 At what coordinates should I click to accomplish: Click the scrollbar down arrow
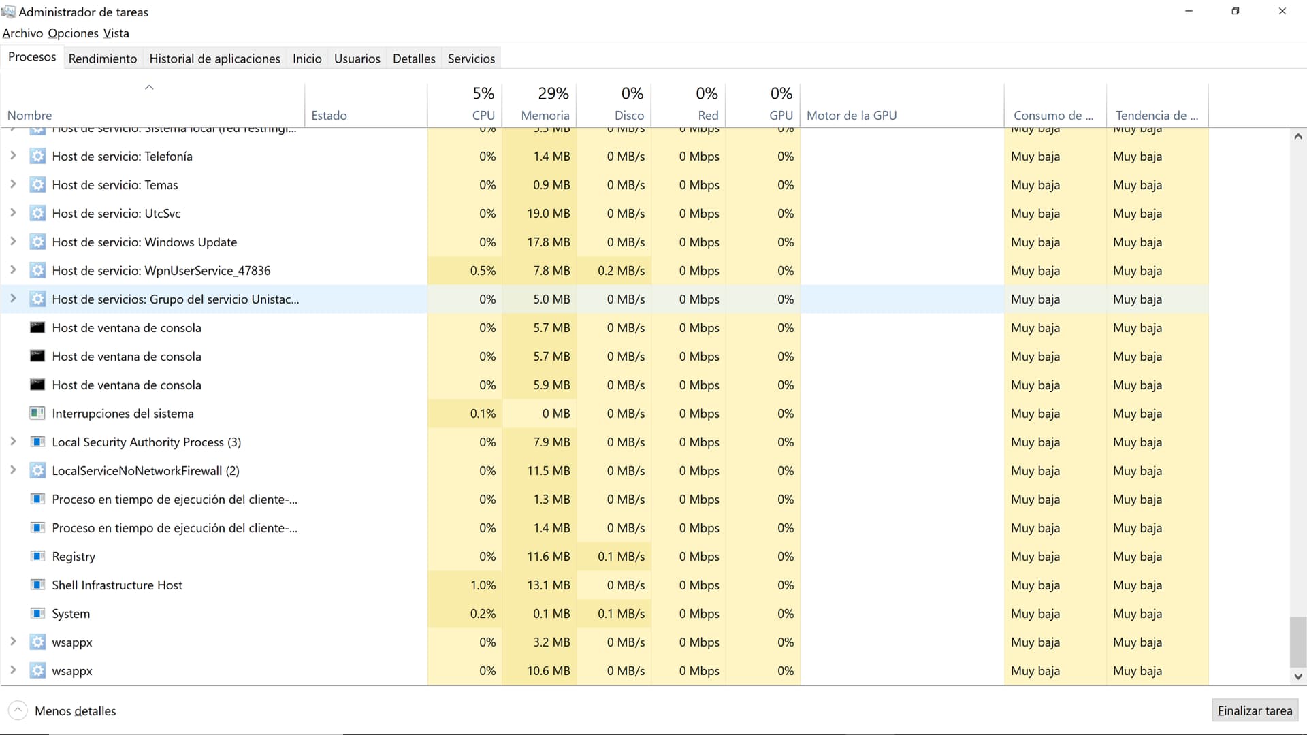(1297, 676)
